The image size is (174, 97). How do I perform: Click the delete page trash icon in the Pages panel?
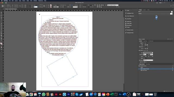click(x=172, y=39)
